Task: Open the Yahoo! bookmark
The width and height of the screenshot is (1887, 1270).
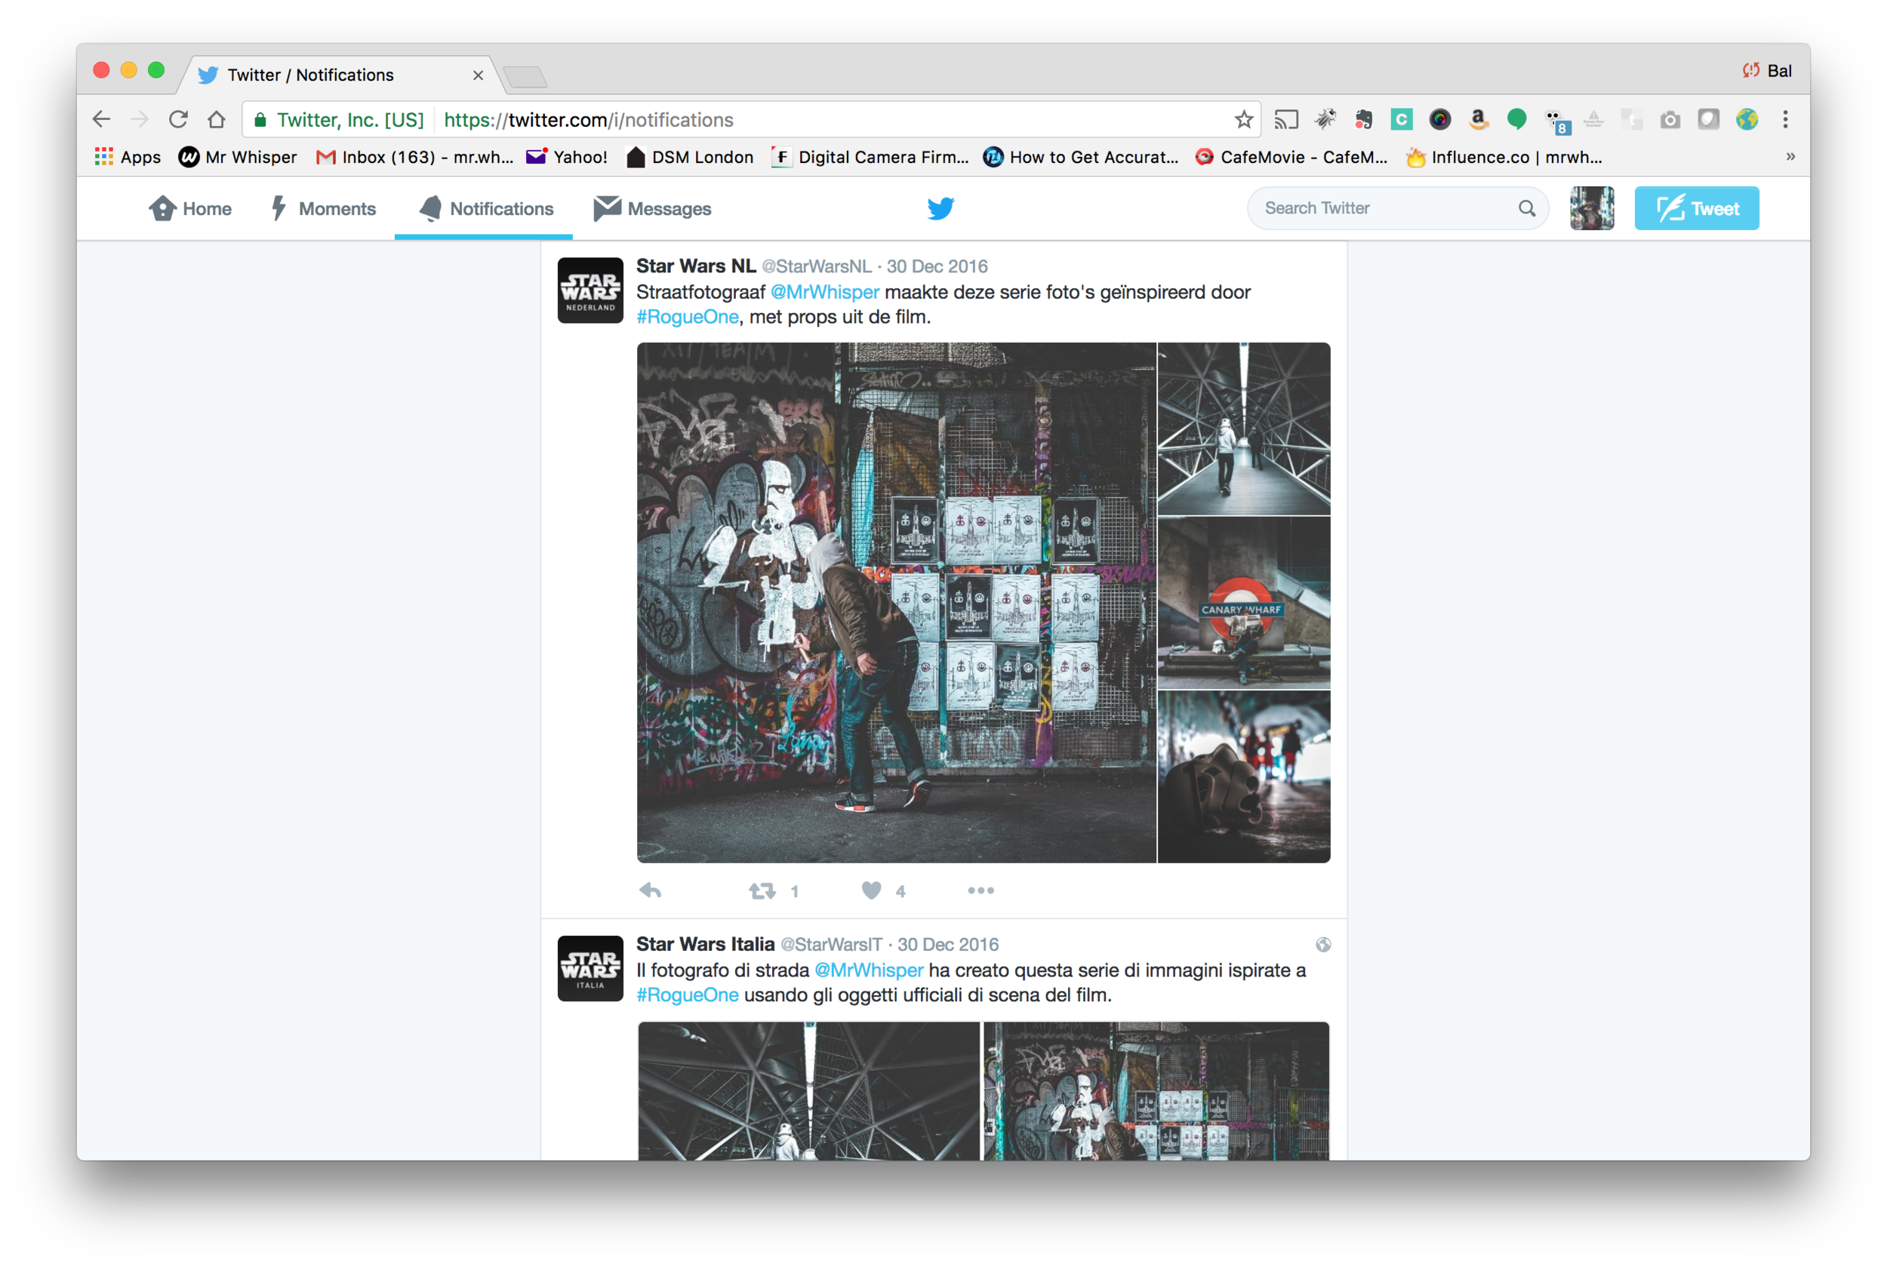Action: click(x=567, y=157)
